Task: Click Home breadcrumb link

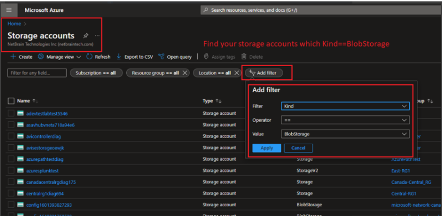Action: [x=14, y=23]
